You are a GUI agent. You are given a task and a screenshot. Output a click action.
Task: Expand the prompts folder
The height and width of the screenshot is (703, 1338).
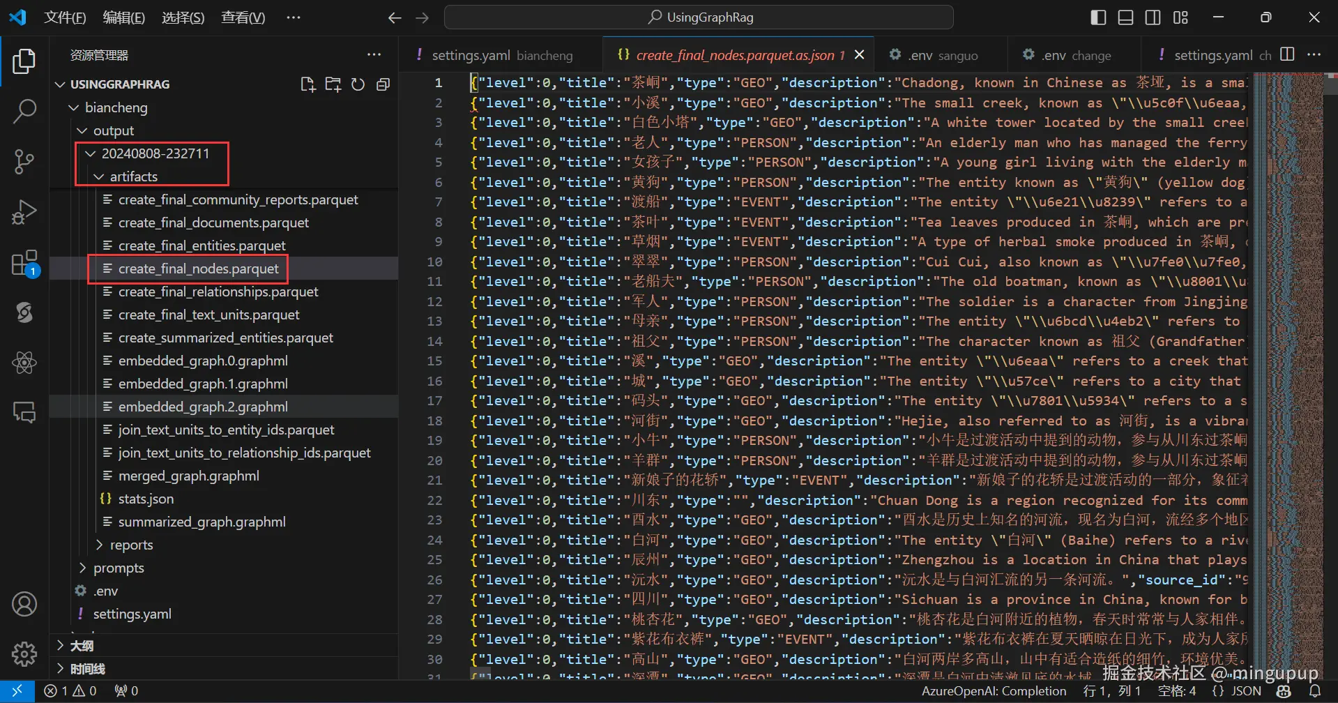pos(119,568)
